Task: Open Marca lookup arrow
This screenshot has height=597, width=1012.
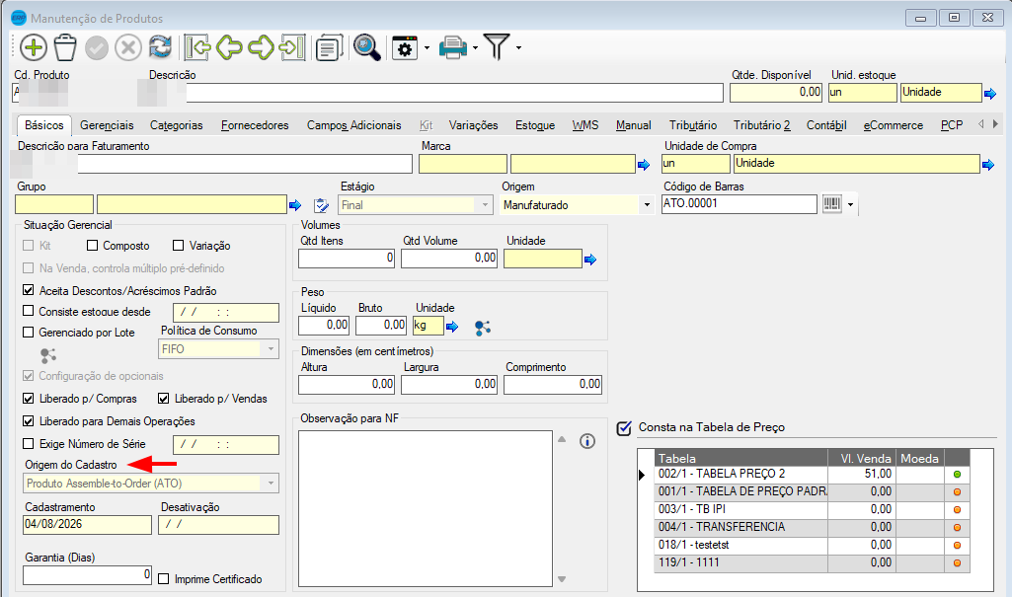Action: [x=644, y=165]
